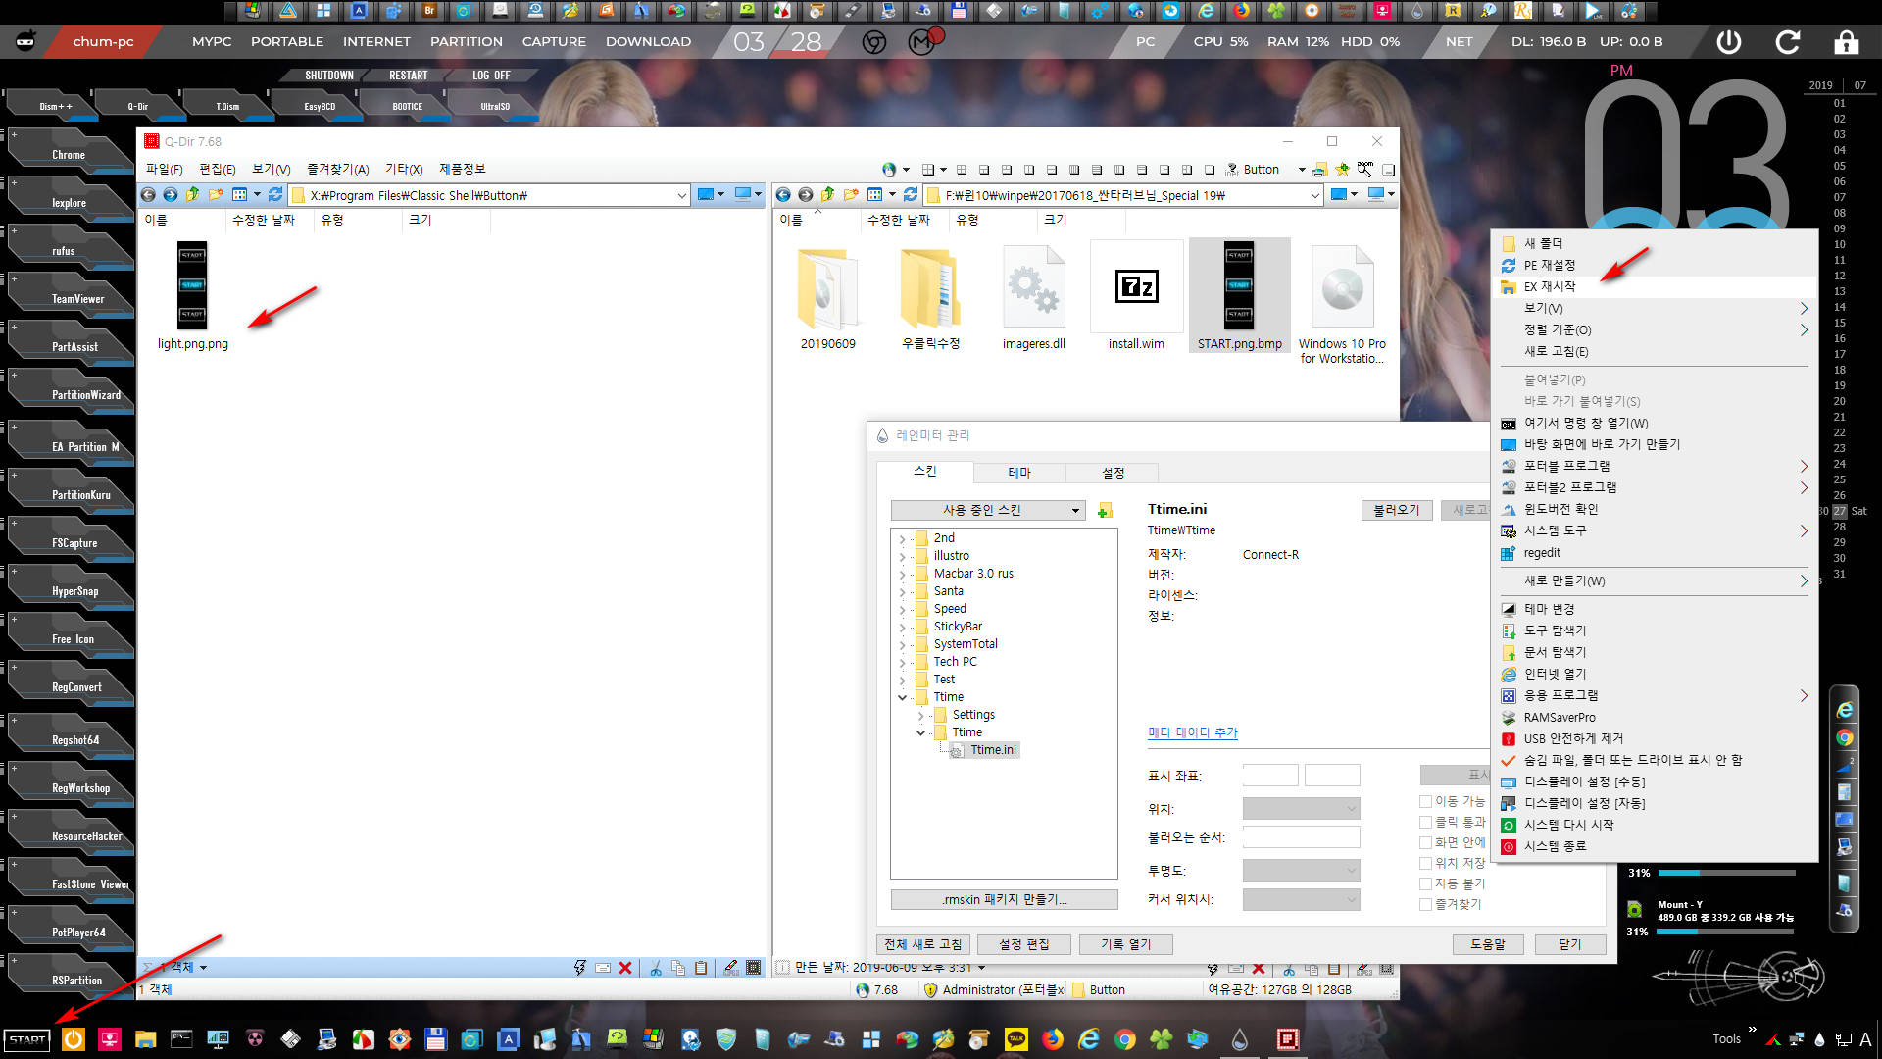Screen dimensions: 1882x1059
Task: Click 불러오는 순서 input field
Action: (x=1301, y=837)
